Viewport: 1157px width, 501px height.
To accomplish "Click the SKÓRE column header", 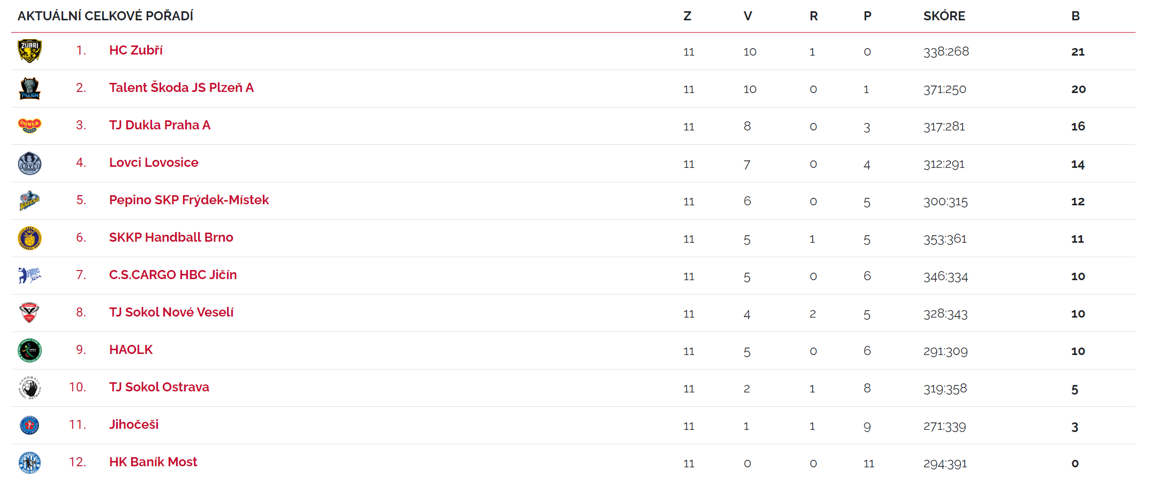I will point(944,16).
